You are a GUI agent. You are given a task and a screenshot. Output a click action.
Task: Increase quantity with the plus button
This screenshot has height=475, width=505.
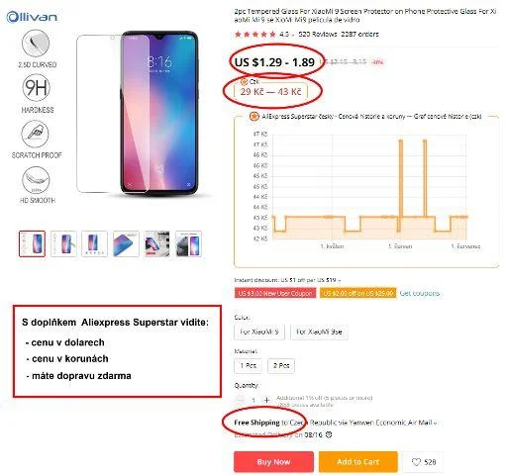(266, 400)
